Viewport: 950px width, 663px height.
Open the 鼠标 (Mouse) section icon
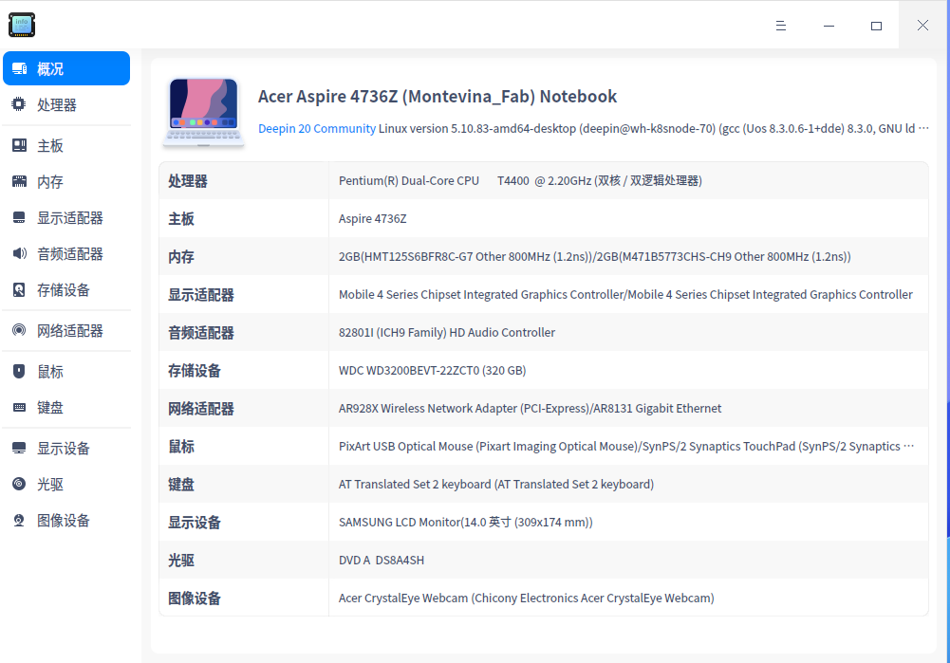[17, 371]
